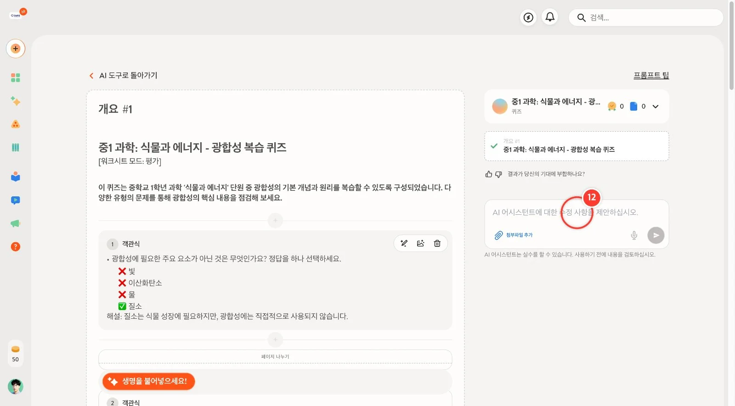The height and width of the screenshot is (406, 735).
Task: Open the blue student reading sidebar icon
Action: [x=16, y=176]
